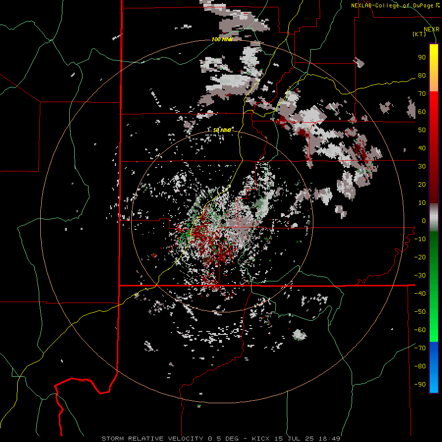This screenshot has height=442, width=442.
Task: Click the -10 value on velocity scale
Action: click(x=420, y=239)
